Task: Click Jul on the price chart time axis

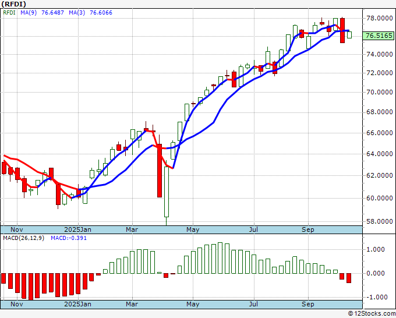Action: [253, 229]
